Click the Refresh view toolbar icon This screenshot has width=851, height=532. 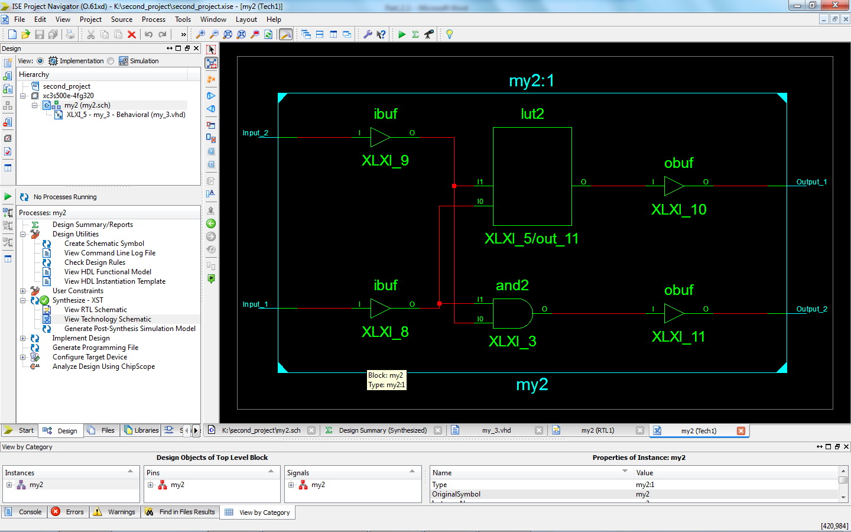tap(268, 34)
